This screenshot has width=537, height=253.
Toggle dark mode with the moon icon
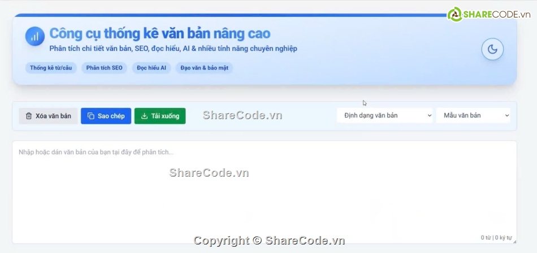click(x=492, y=49)
